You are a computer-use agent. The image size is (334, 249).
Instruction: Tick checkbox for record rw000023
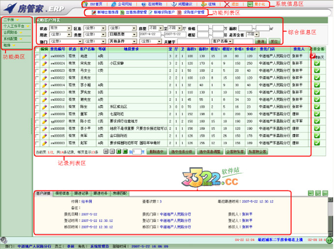click(x=37, y=71)
